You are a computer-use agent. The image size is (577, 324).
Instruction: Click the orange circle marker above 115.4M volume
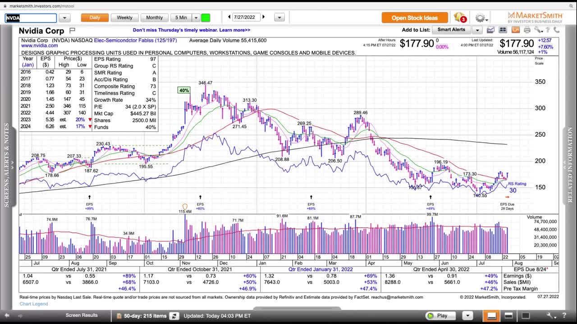(185, 207)
